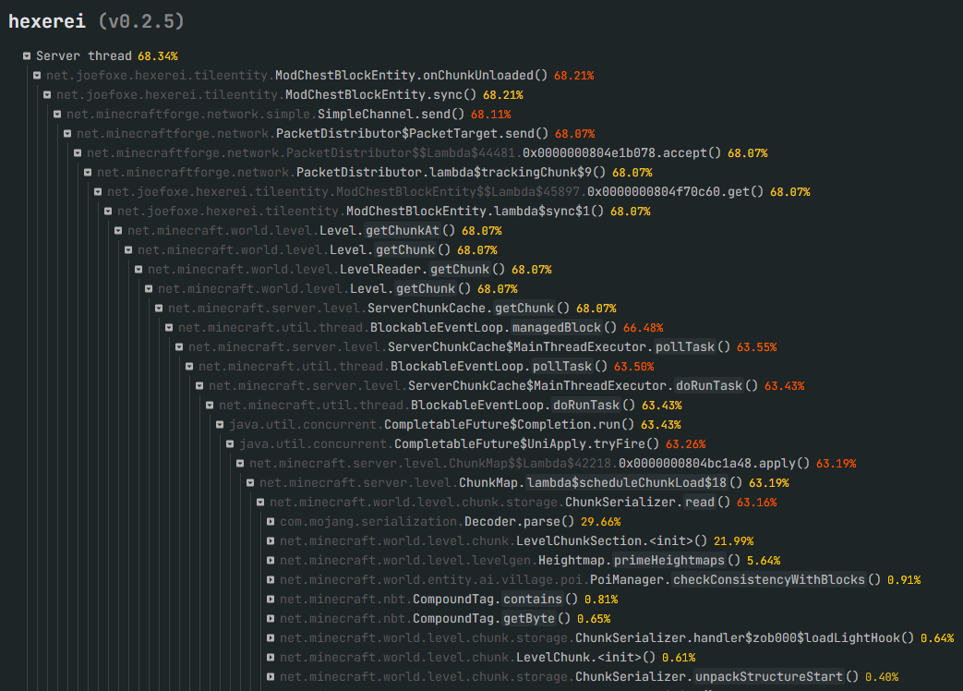Expand the CompoundTag.contains() node
Viewport: 963px width, 691px height.
[271, 599]
